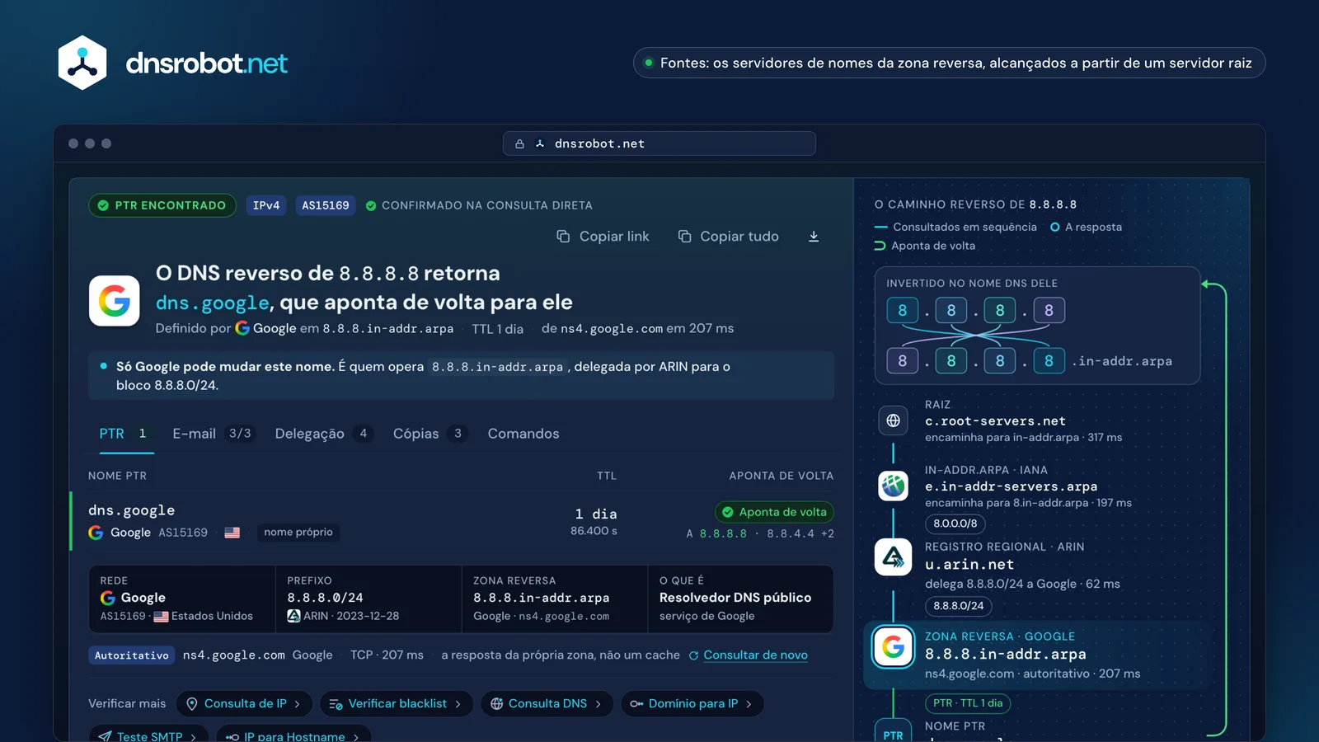Click the Autoritativo label
1319x742 pixels.
132,655
